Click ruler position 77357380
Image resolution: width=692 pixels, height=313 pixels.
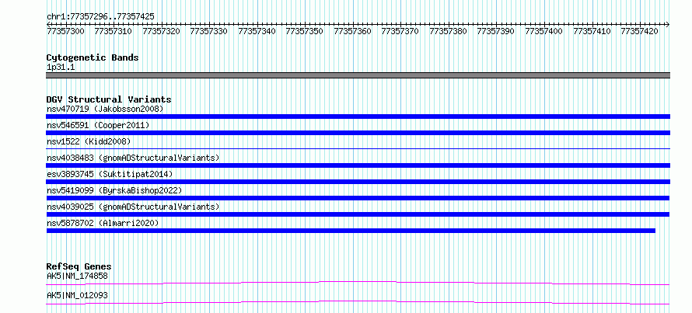pos(448,31)
